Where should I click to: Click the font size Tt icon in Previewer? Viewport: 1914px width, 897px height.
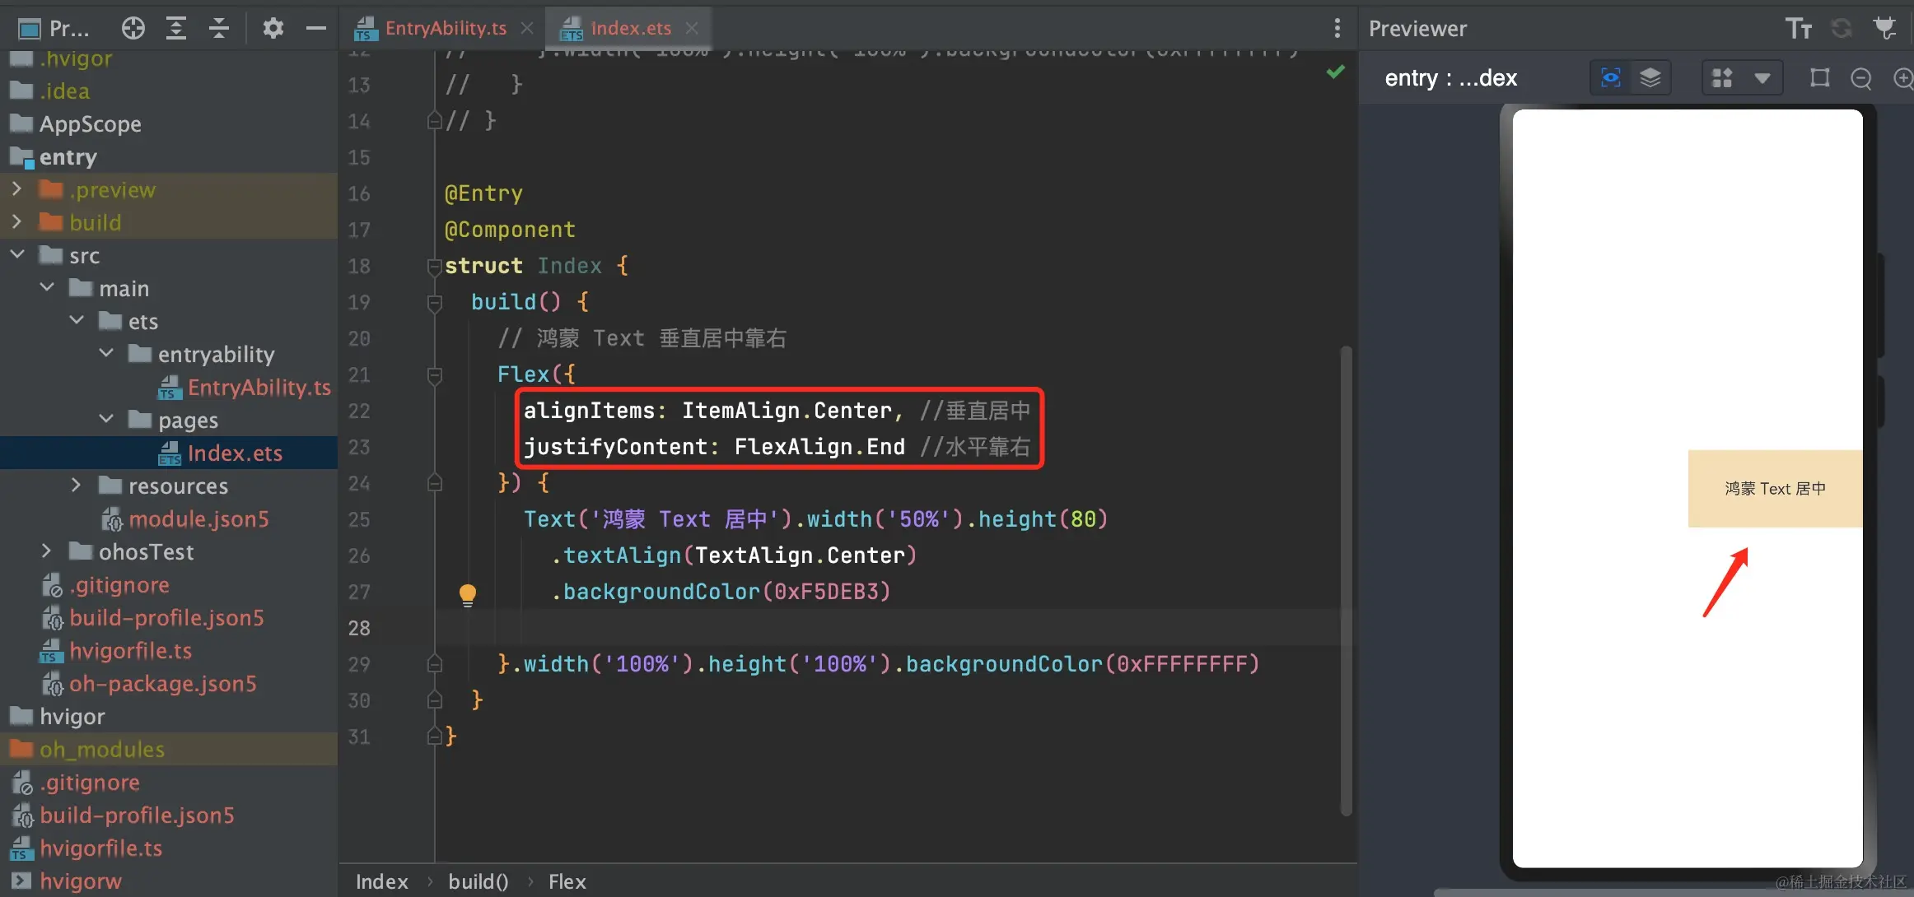(1798, 29)
